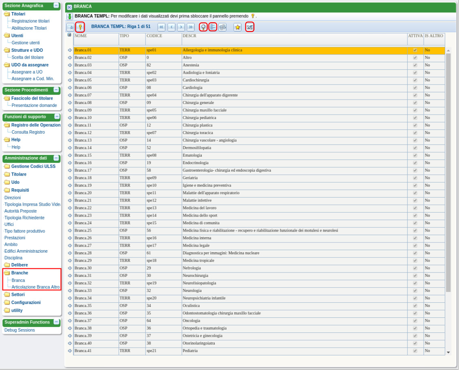Screen dimensions: 459x370
Task: Collapse the Sezione Anagrafica panel
Action: (x=56, y=6)
